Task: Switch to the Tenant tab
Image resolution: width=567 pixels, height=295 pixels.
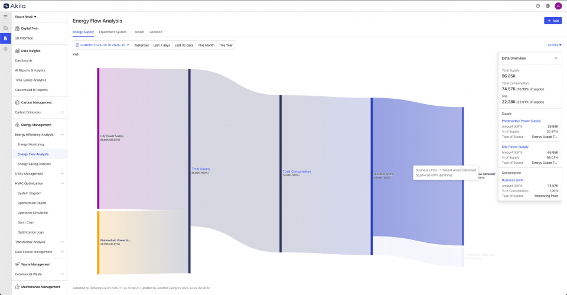Action: 139,32
